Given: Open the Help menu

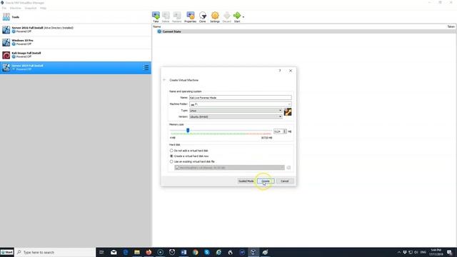Looking at the screenshot, I should coord(43,8).
